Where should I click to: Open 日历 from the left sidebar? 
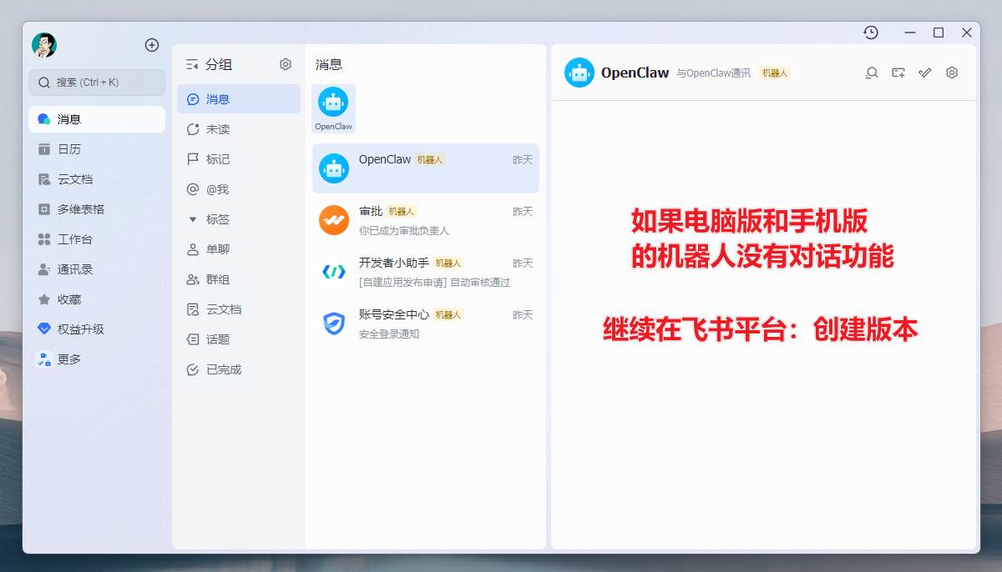(68, 149)
